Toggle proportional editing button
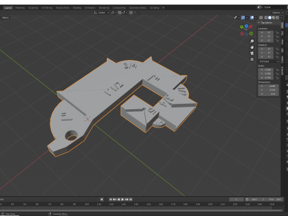The image size is (288, 216). point(131,13)
